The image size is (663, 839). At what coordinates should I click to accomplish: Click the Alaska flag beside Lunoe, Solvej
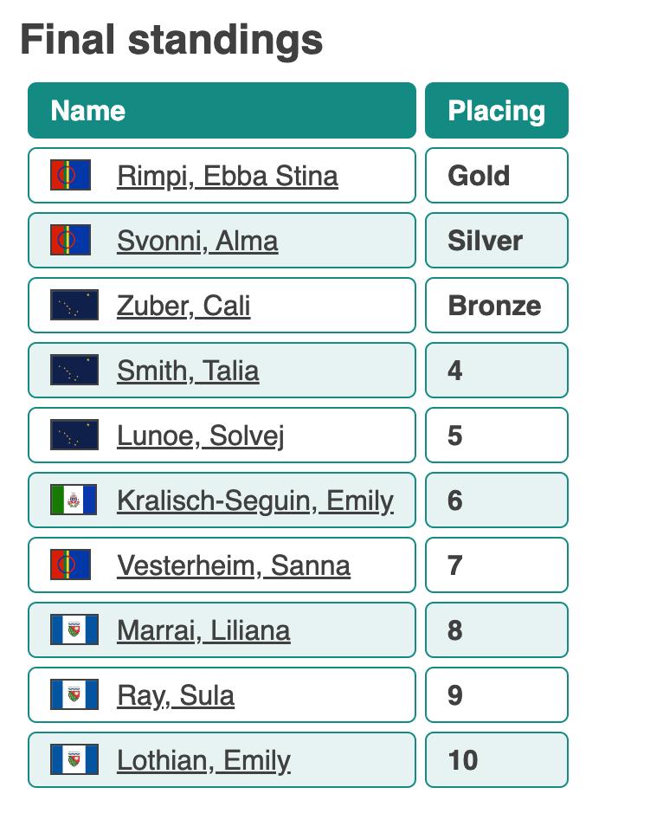tap(74, 436)
